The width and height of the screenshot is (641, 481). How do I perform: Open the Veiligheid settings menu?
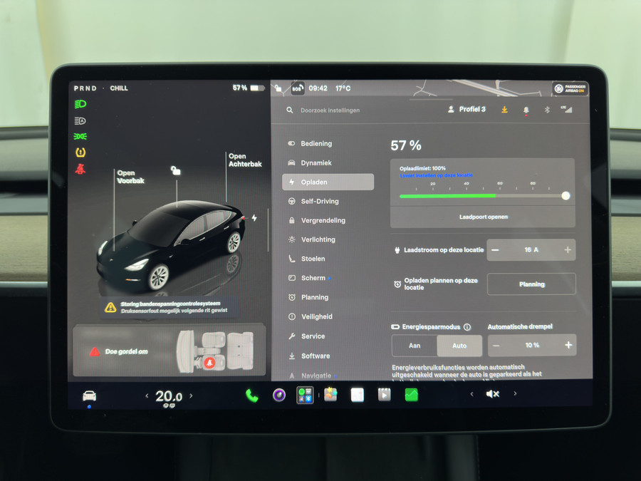coord(328,316)
